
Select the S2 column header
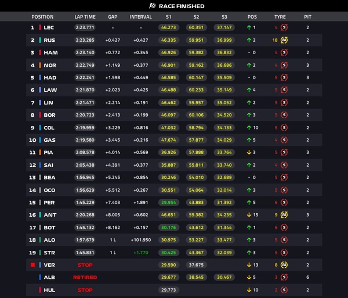pyautogui.click(x=196, y=17)
